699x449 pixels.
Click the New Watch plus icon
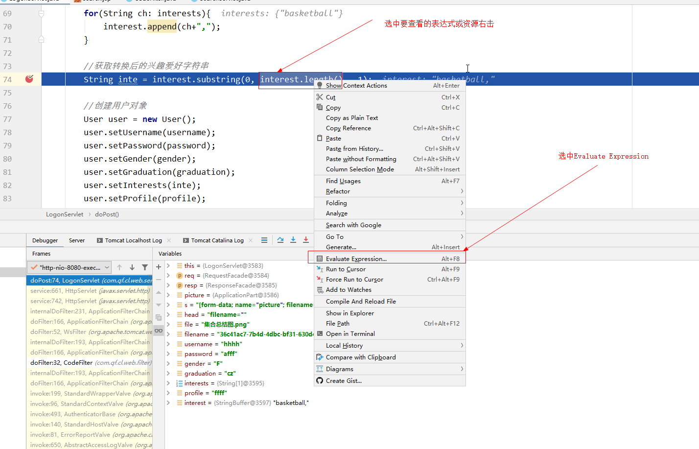tap(159, 267)
